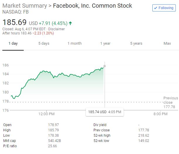Click the 12:00 PM axis label
The image size is (179, 154).
(46, 114)
